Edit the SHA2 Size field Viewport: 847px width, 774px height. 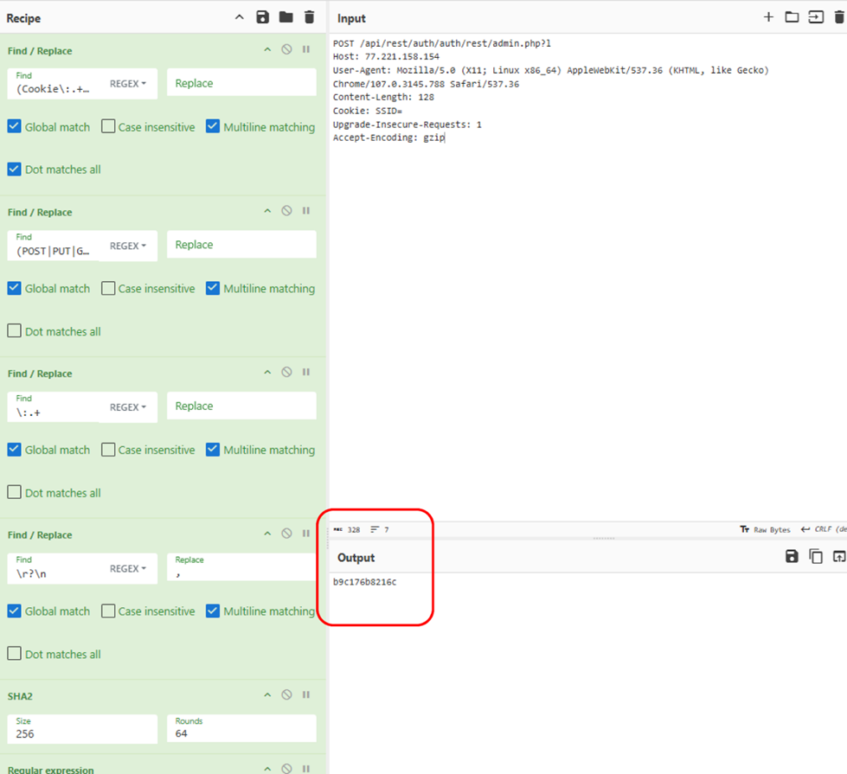coord(83,729)
